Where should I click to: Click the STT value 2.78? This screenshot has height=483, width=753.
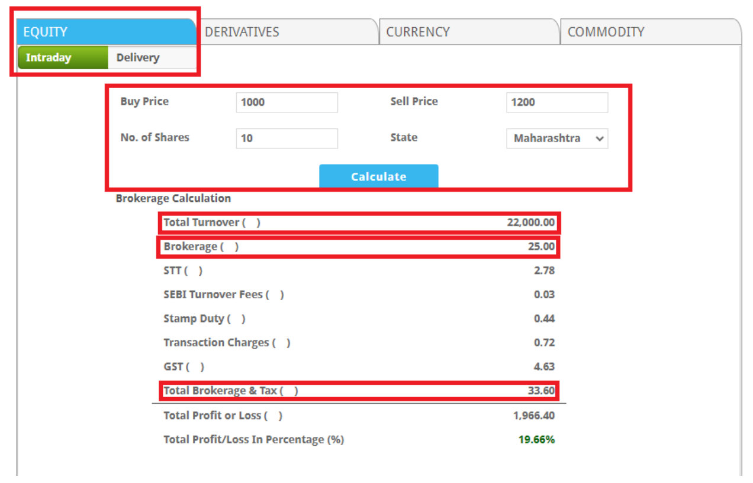coord(543,271)
